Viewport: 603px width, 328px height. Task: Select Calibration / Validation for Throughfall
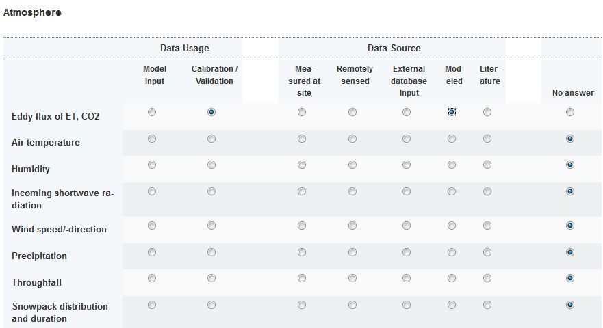[x=211, y=278]
